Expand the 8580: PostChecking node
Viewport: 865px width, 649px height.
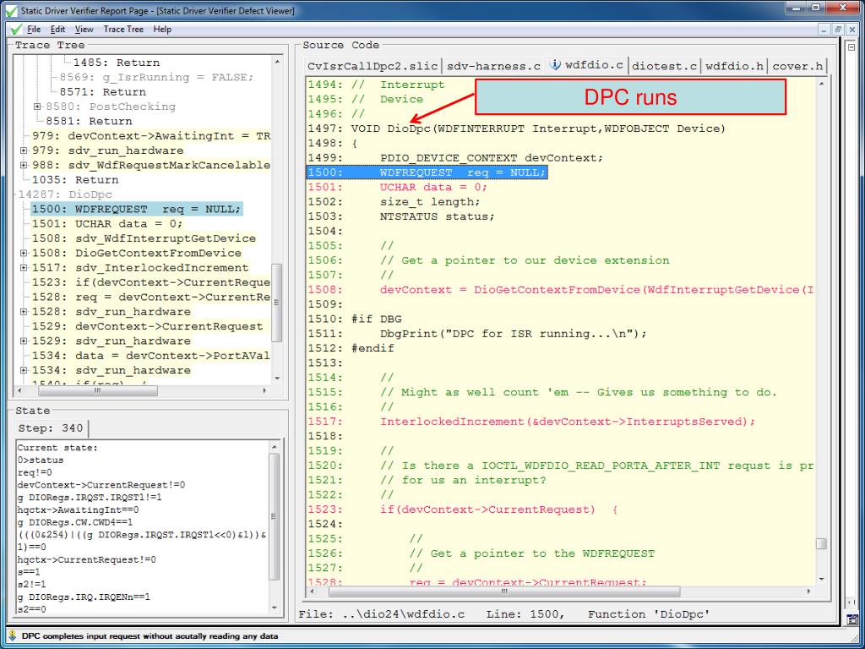tap(37, 106)
